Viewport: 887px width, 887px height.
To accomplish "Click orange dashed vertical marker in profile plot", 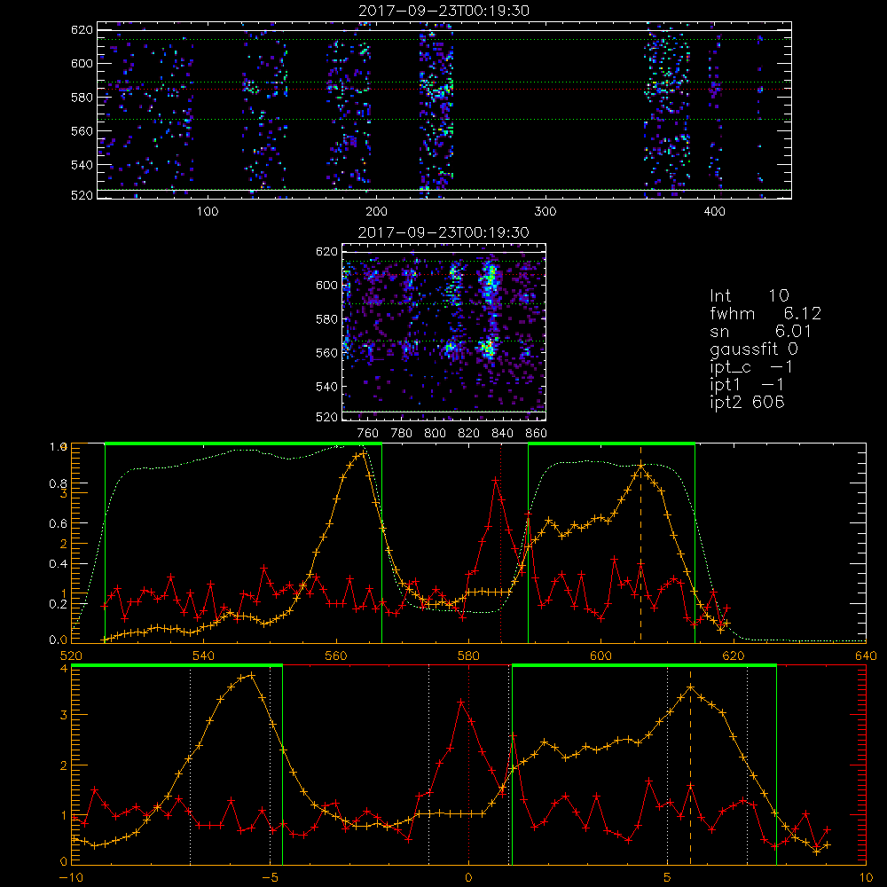I will coord(640,543).
